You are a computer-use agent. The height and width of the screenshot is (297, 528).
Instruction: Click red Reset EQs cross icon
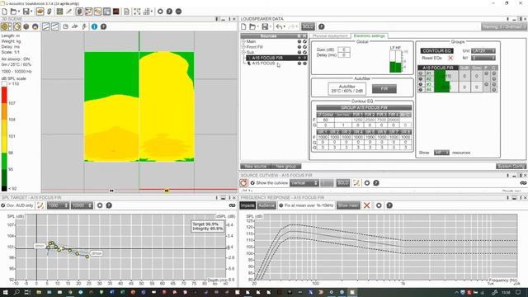450,58
